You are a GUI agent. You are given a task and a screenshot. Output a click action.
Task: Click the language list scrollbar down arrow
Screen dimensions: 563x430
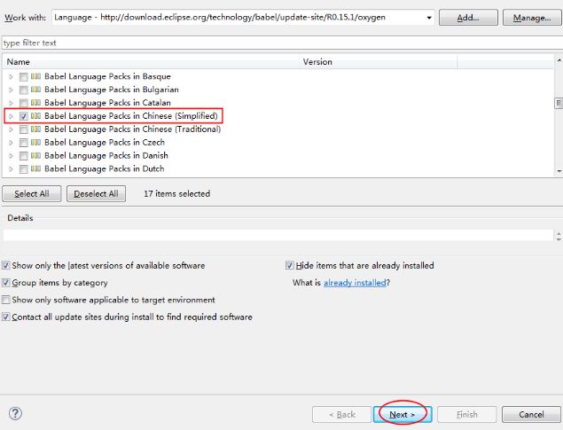point(559,171)
